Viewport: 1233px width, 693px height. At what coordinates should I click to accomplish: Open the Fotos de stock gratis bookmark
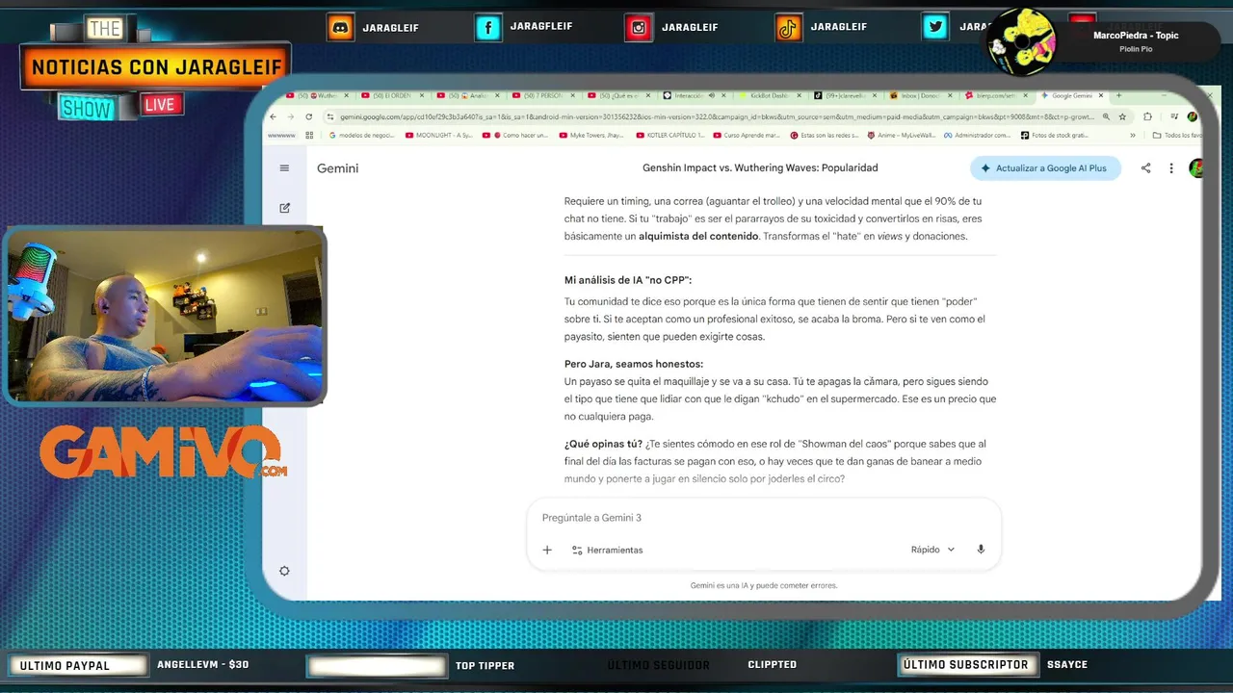[1055, 136]
